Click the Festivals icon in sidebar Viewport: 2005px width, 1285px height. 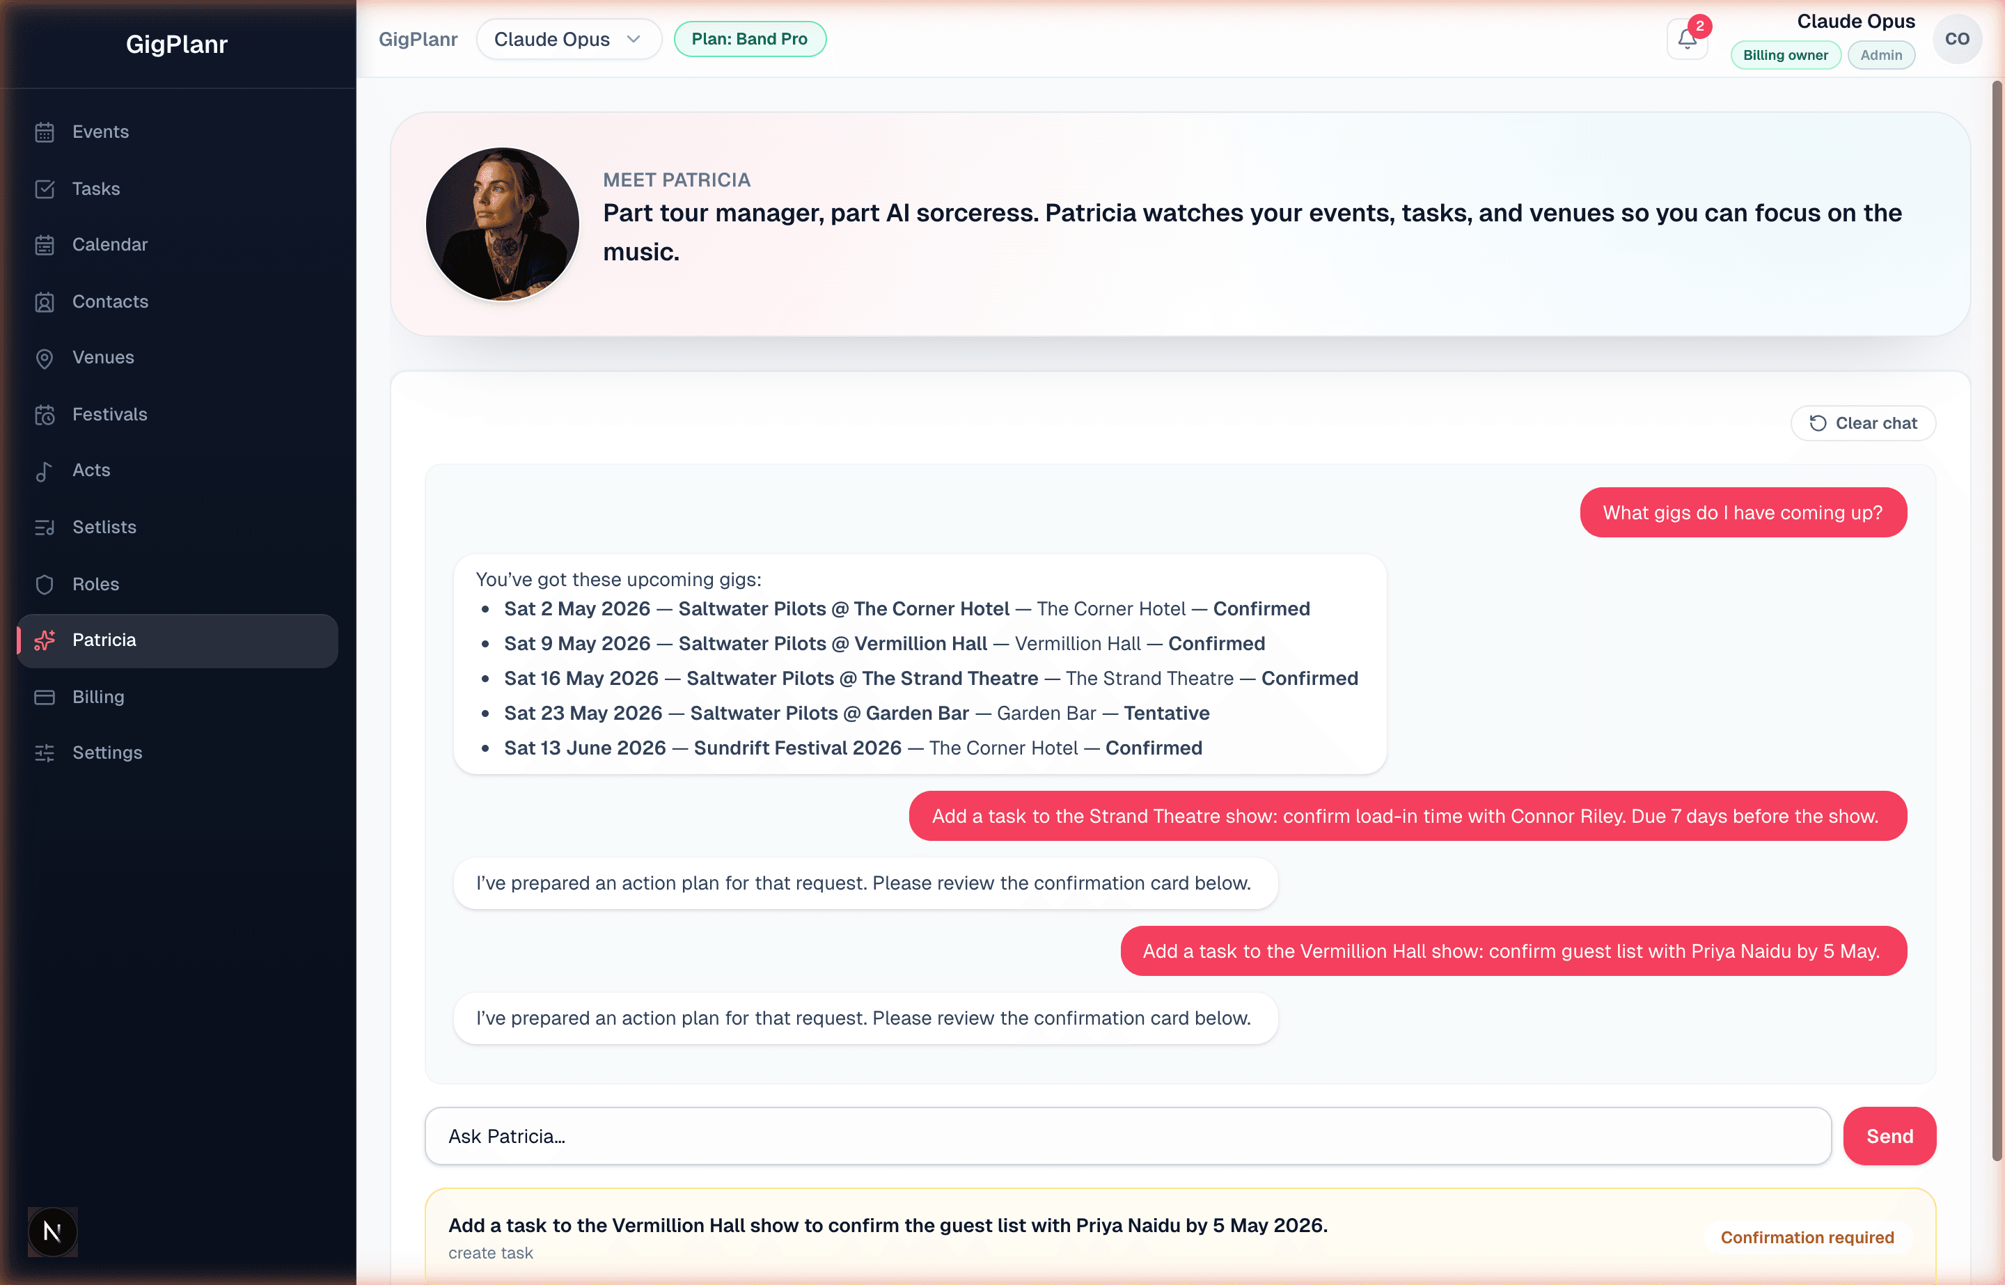point(45,415)
